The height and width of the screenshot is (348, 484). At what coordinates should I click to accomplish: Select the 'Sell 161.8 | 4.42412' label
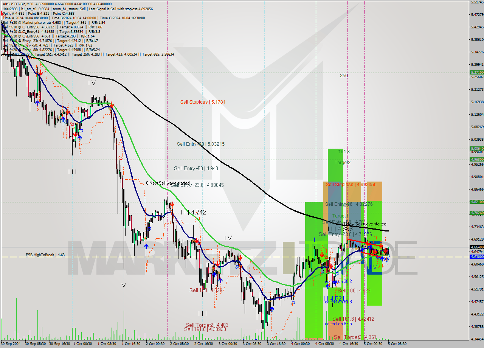coord(353,319)
